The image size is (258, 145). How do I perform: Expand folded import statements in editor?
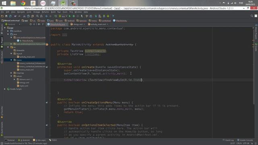[64, 35]
